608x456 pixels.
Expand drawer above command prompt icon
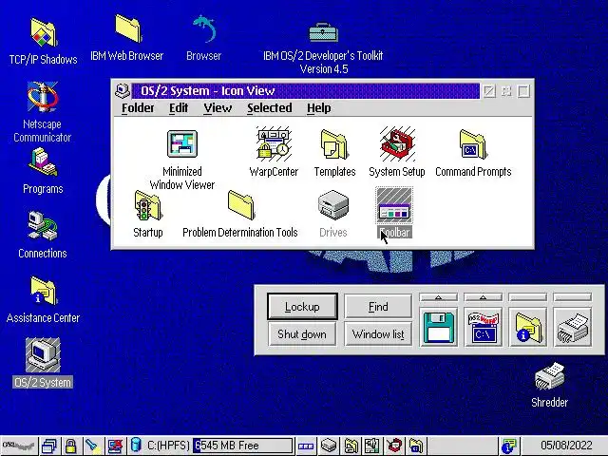coord(484,297)
